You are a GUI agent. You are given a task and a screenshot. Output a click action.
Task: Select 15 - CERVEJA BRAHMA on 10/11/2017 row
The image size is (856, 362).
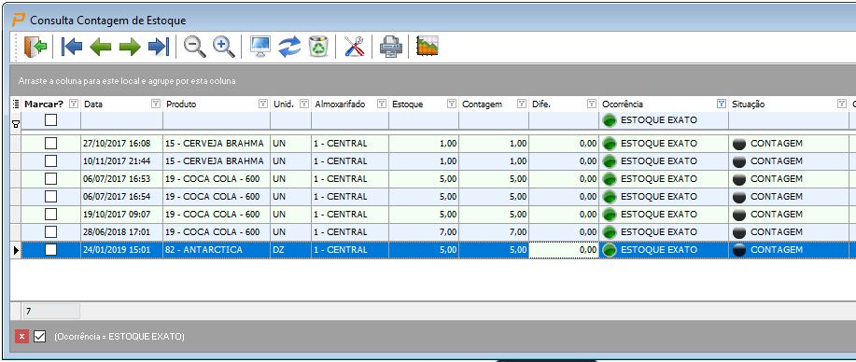[217, 161]
